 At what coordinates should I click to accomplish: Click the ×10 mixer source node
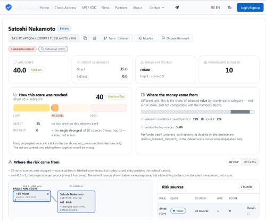point(32,196)
